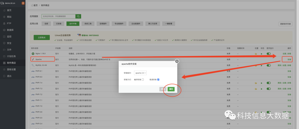Click 更新 link in PHP-7.3 row
The height and width of the screenshot is (129, 299).
[279, 89]
